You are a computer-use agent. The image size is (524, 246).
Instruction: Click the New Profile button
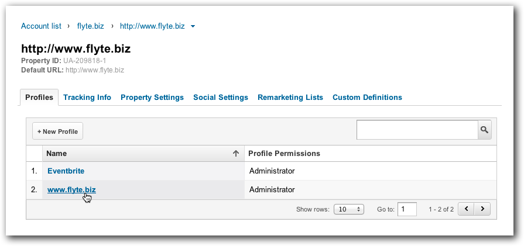click(57, 131)
